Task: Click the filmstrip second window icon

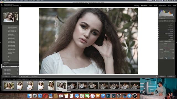Action: (4, 79)
